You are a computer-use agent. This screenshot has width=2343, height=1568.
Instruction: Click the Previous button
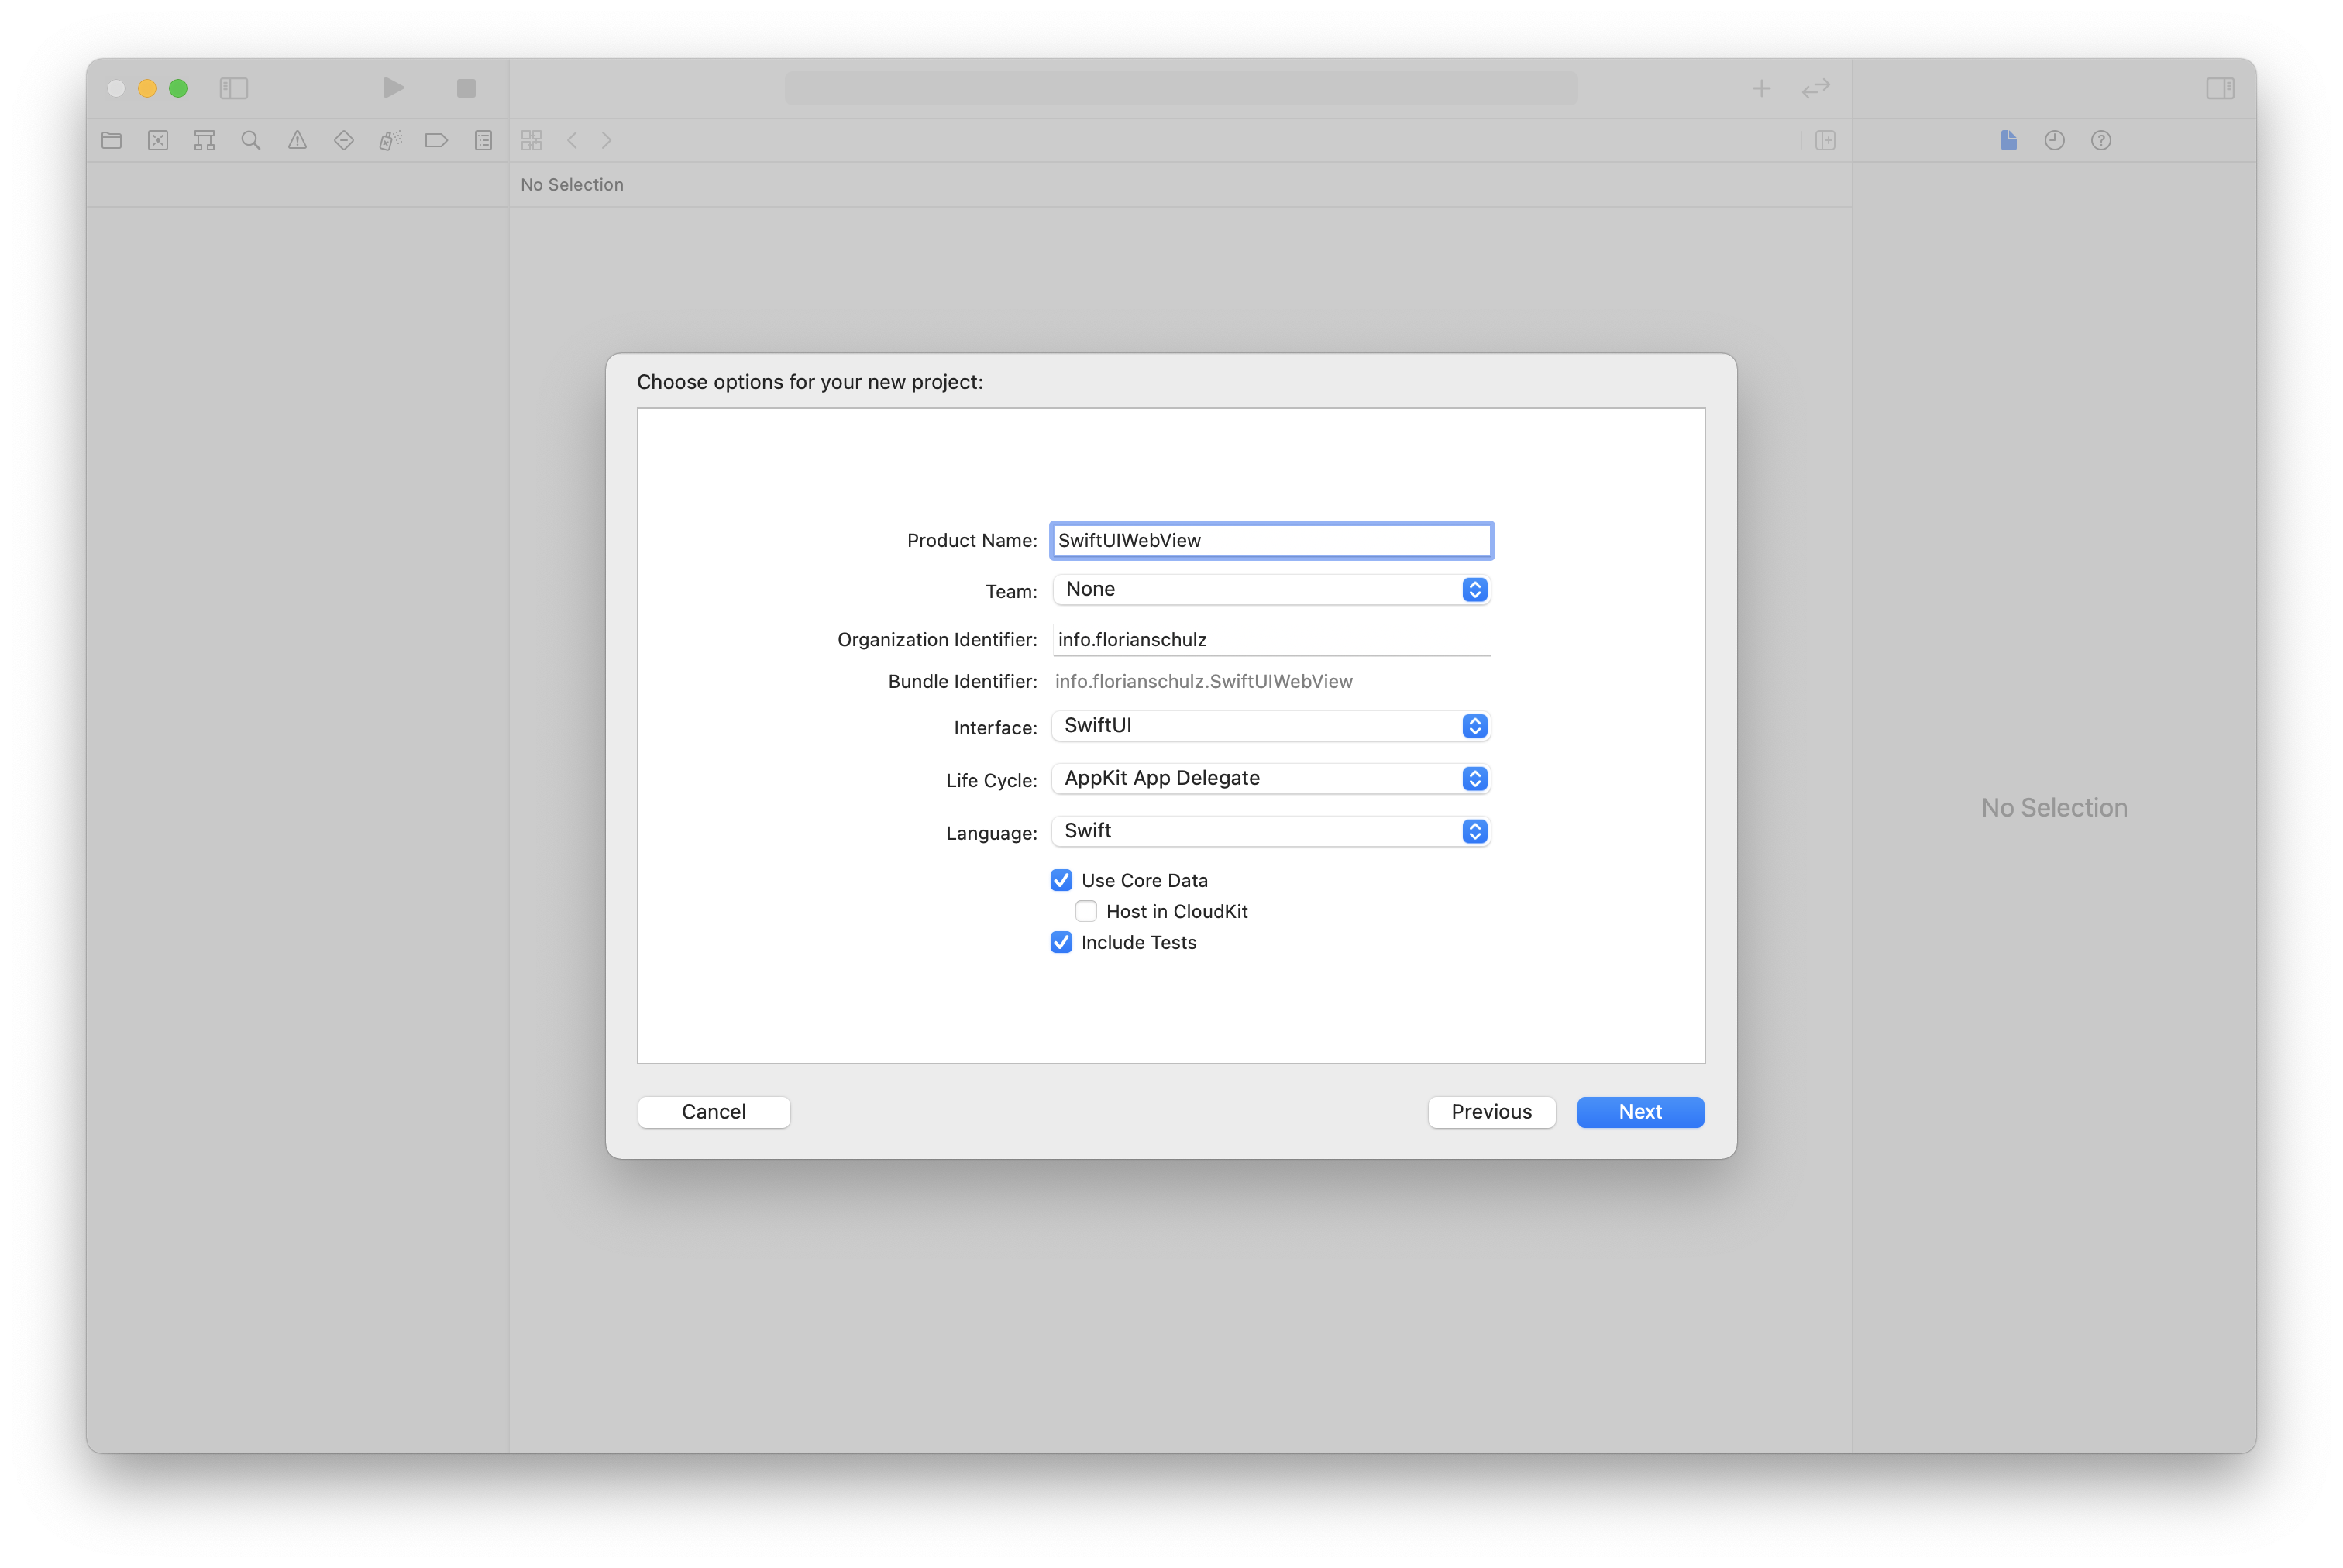point(1491,1112)
